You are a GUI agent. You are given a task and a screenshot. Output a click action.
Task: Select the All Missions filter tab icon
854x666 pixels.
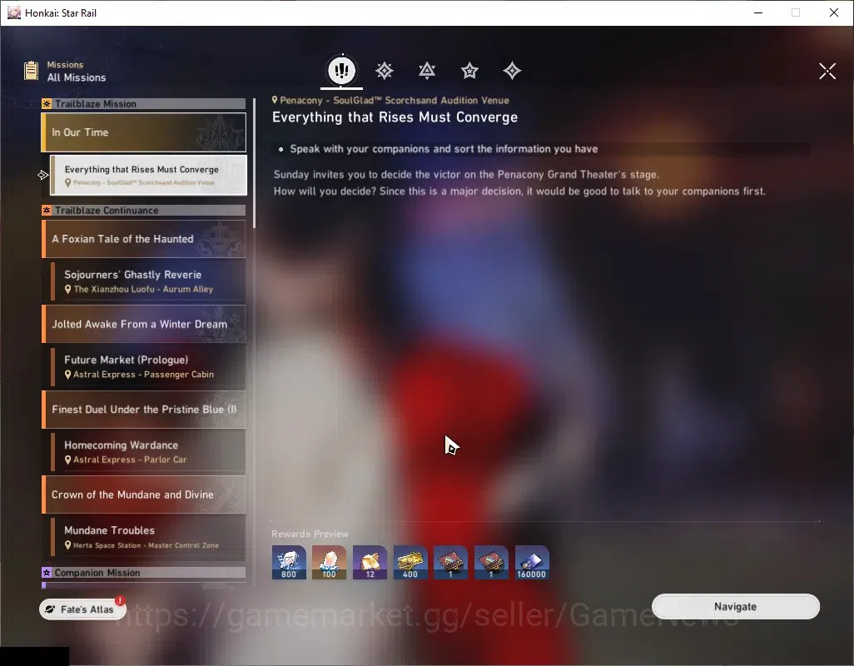341,70
